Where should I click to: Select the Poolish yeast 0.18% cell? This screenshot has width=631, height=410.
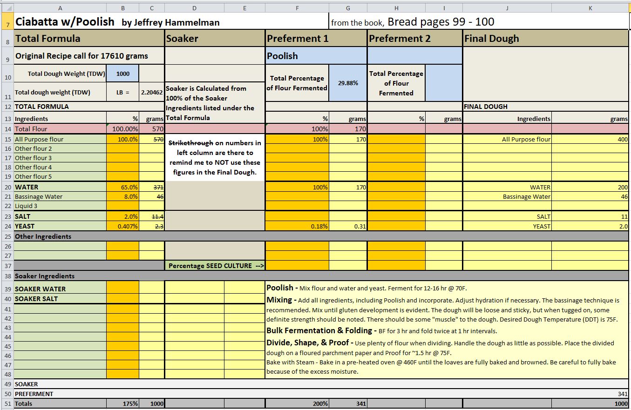click(297, 226)
